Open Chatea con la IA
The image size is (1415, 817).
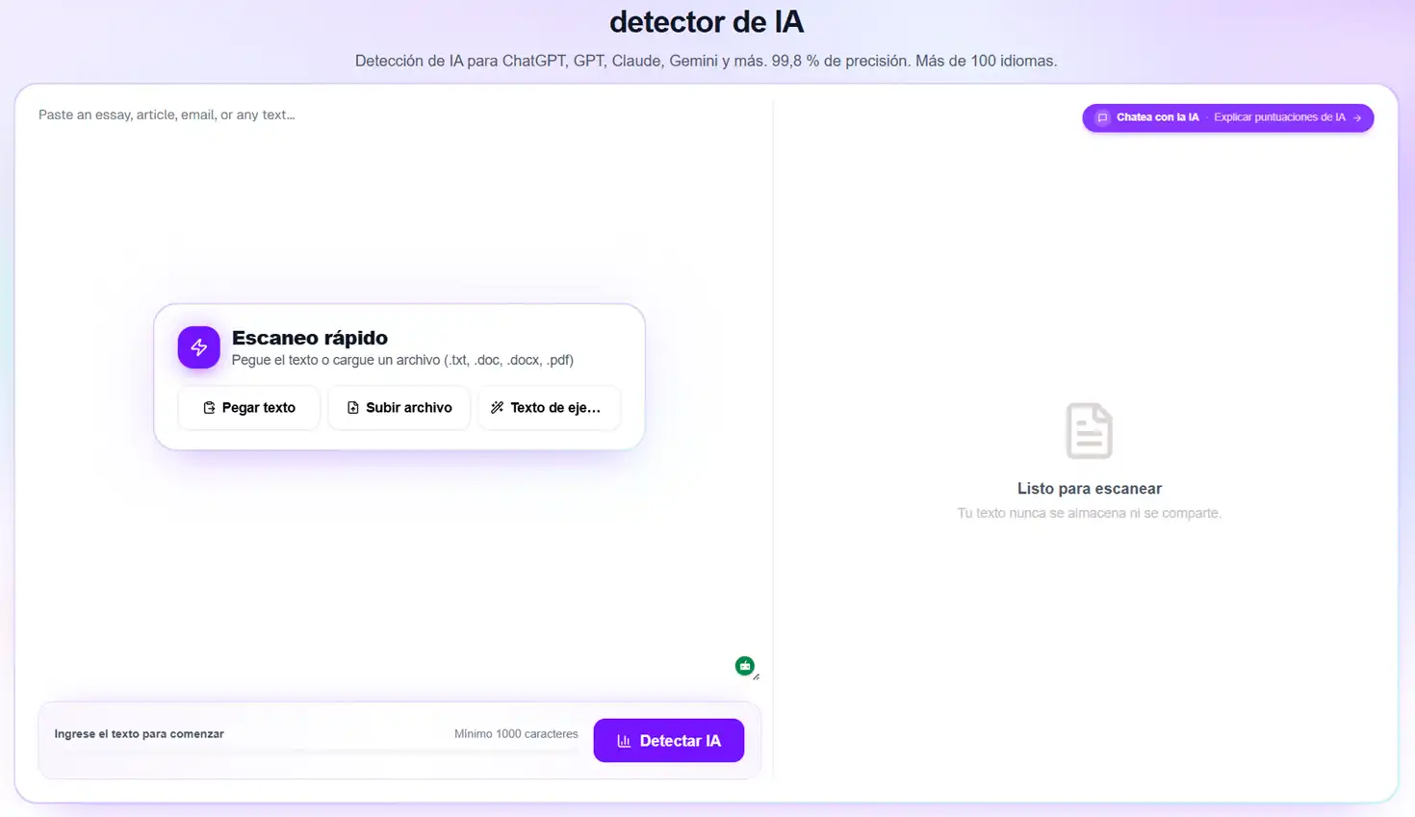[x=1156, y=117]
